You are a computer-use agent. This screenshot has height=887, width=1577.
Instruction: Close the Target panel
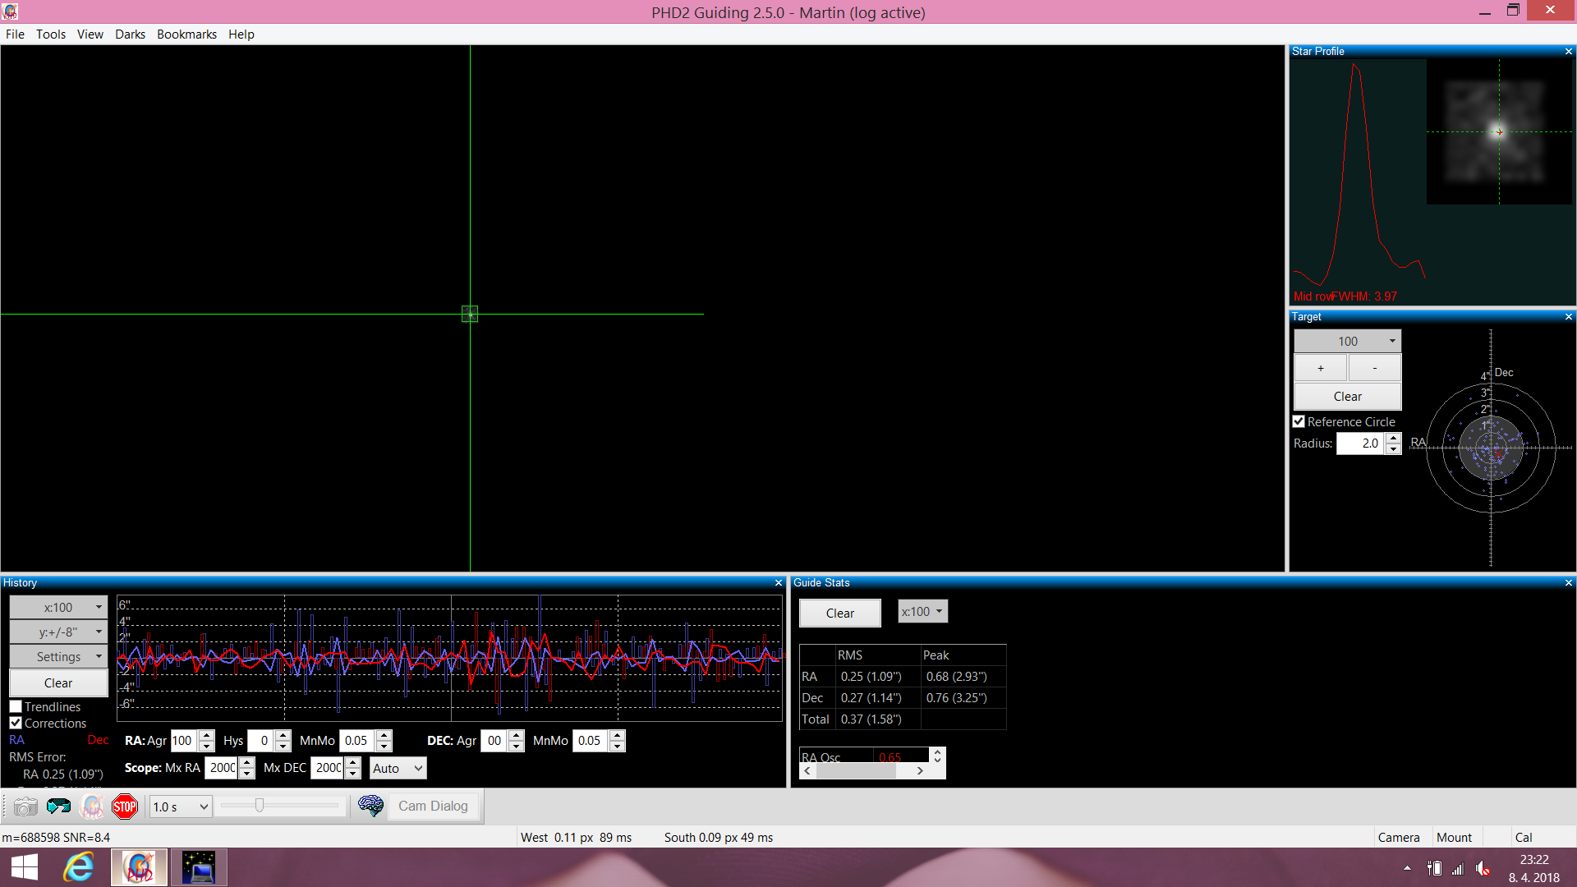pyautogui.click(x=1568, y=317)
